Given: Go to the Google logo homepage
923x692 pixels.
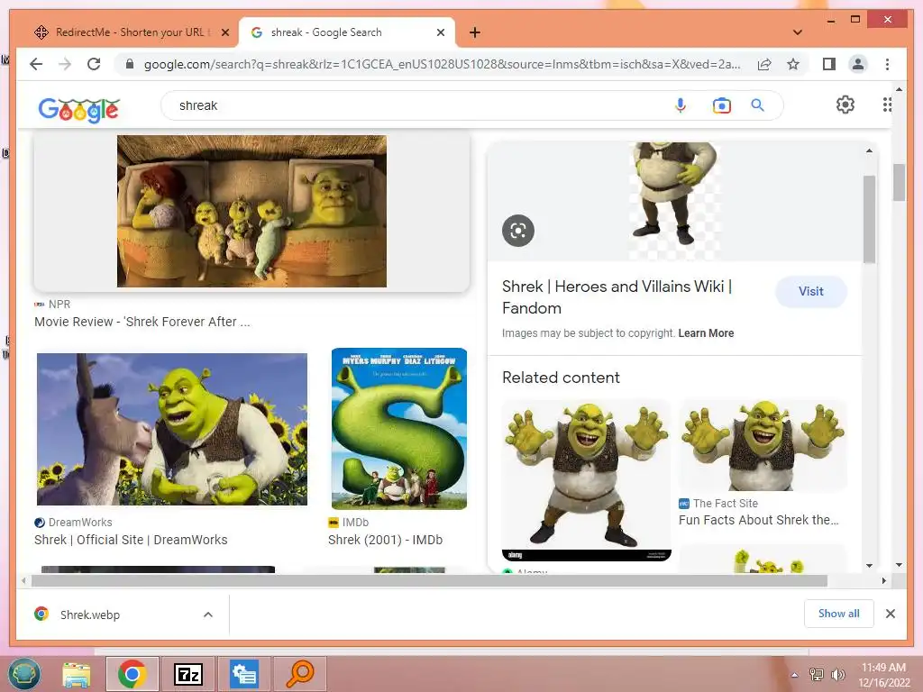Looking at the screenshot, I should 79,109.
